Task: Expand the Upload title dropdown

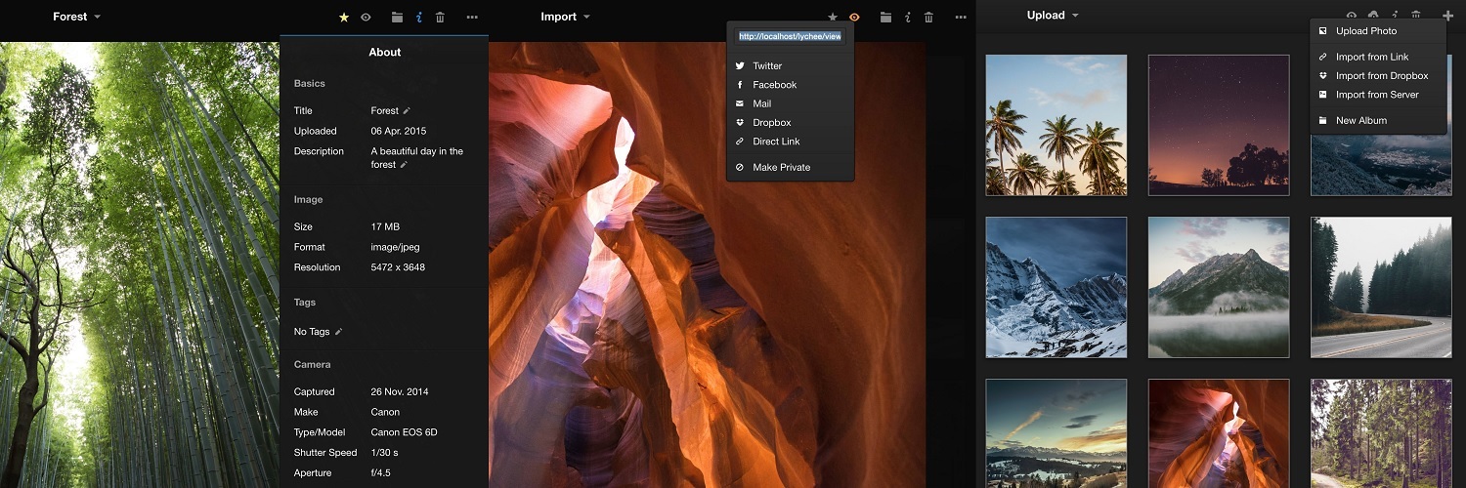Action: tap(1075, 16)
